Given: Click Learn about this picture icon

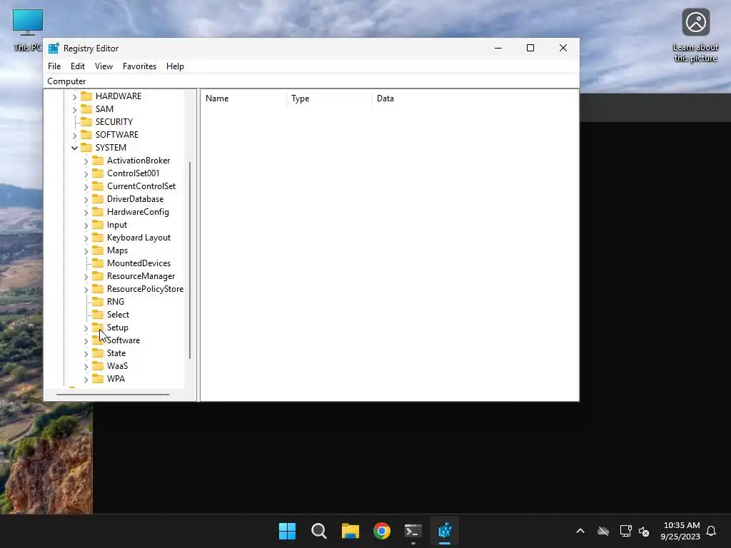Looking at the screenshot, I should click(695, 35).
